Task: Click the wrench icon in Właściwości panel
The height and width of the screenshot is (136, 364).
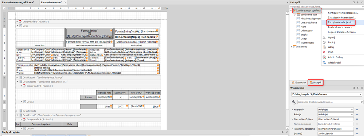Action: 294,102
